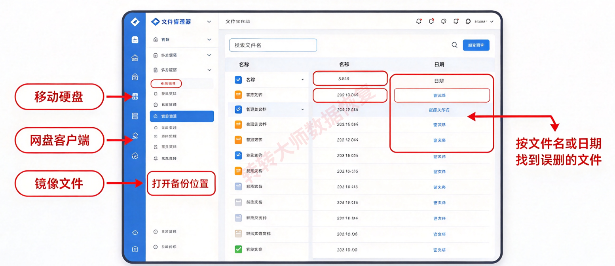Select the file with the beige folder icon

[x=238, y=234]
